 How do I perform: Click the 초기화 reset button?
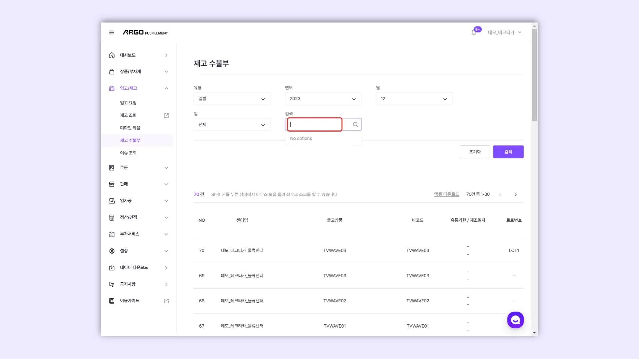point(475,152)
